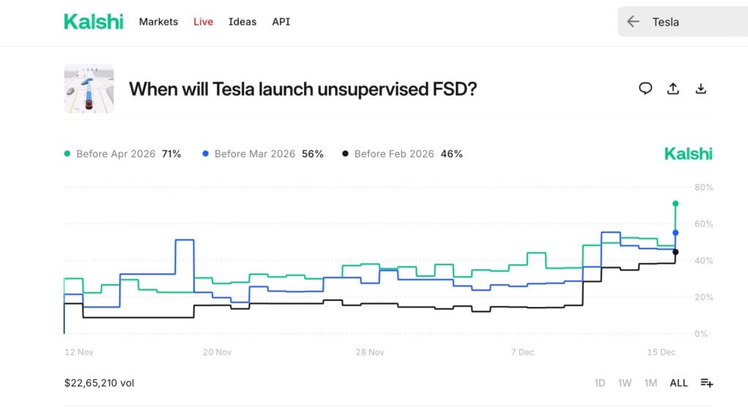
Task: Click the share upload icon
Action: pyautogui.click(x=673, y=88)
